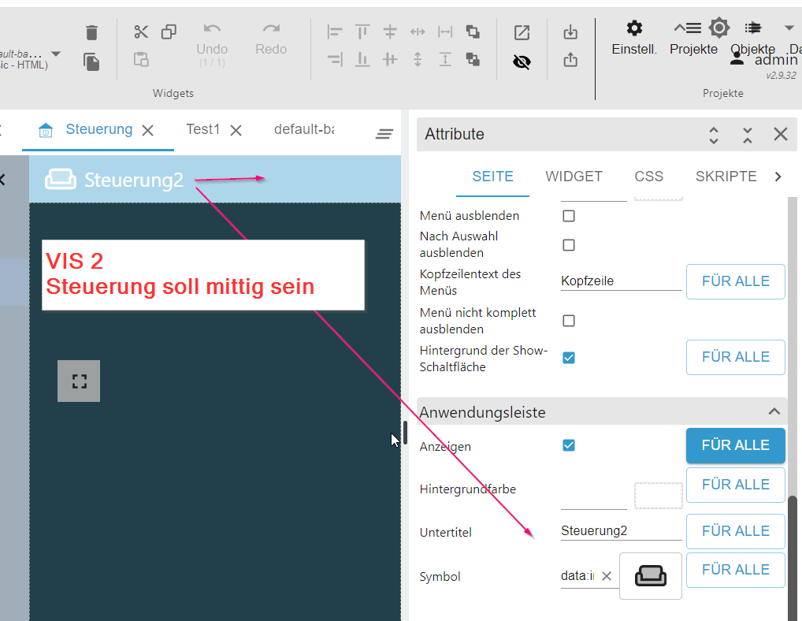Uncheck 'Hintergrund der Show-Schaltfläche' checkbox
The image size is (802, 621).
pyautogui.click(x=569, y=358)
